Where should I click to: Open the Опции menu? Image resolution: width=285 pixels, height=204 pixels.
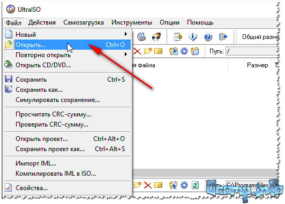[x=169, y=22]
